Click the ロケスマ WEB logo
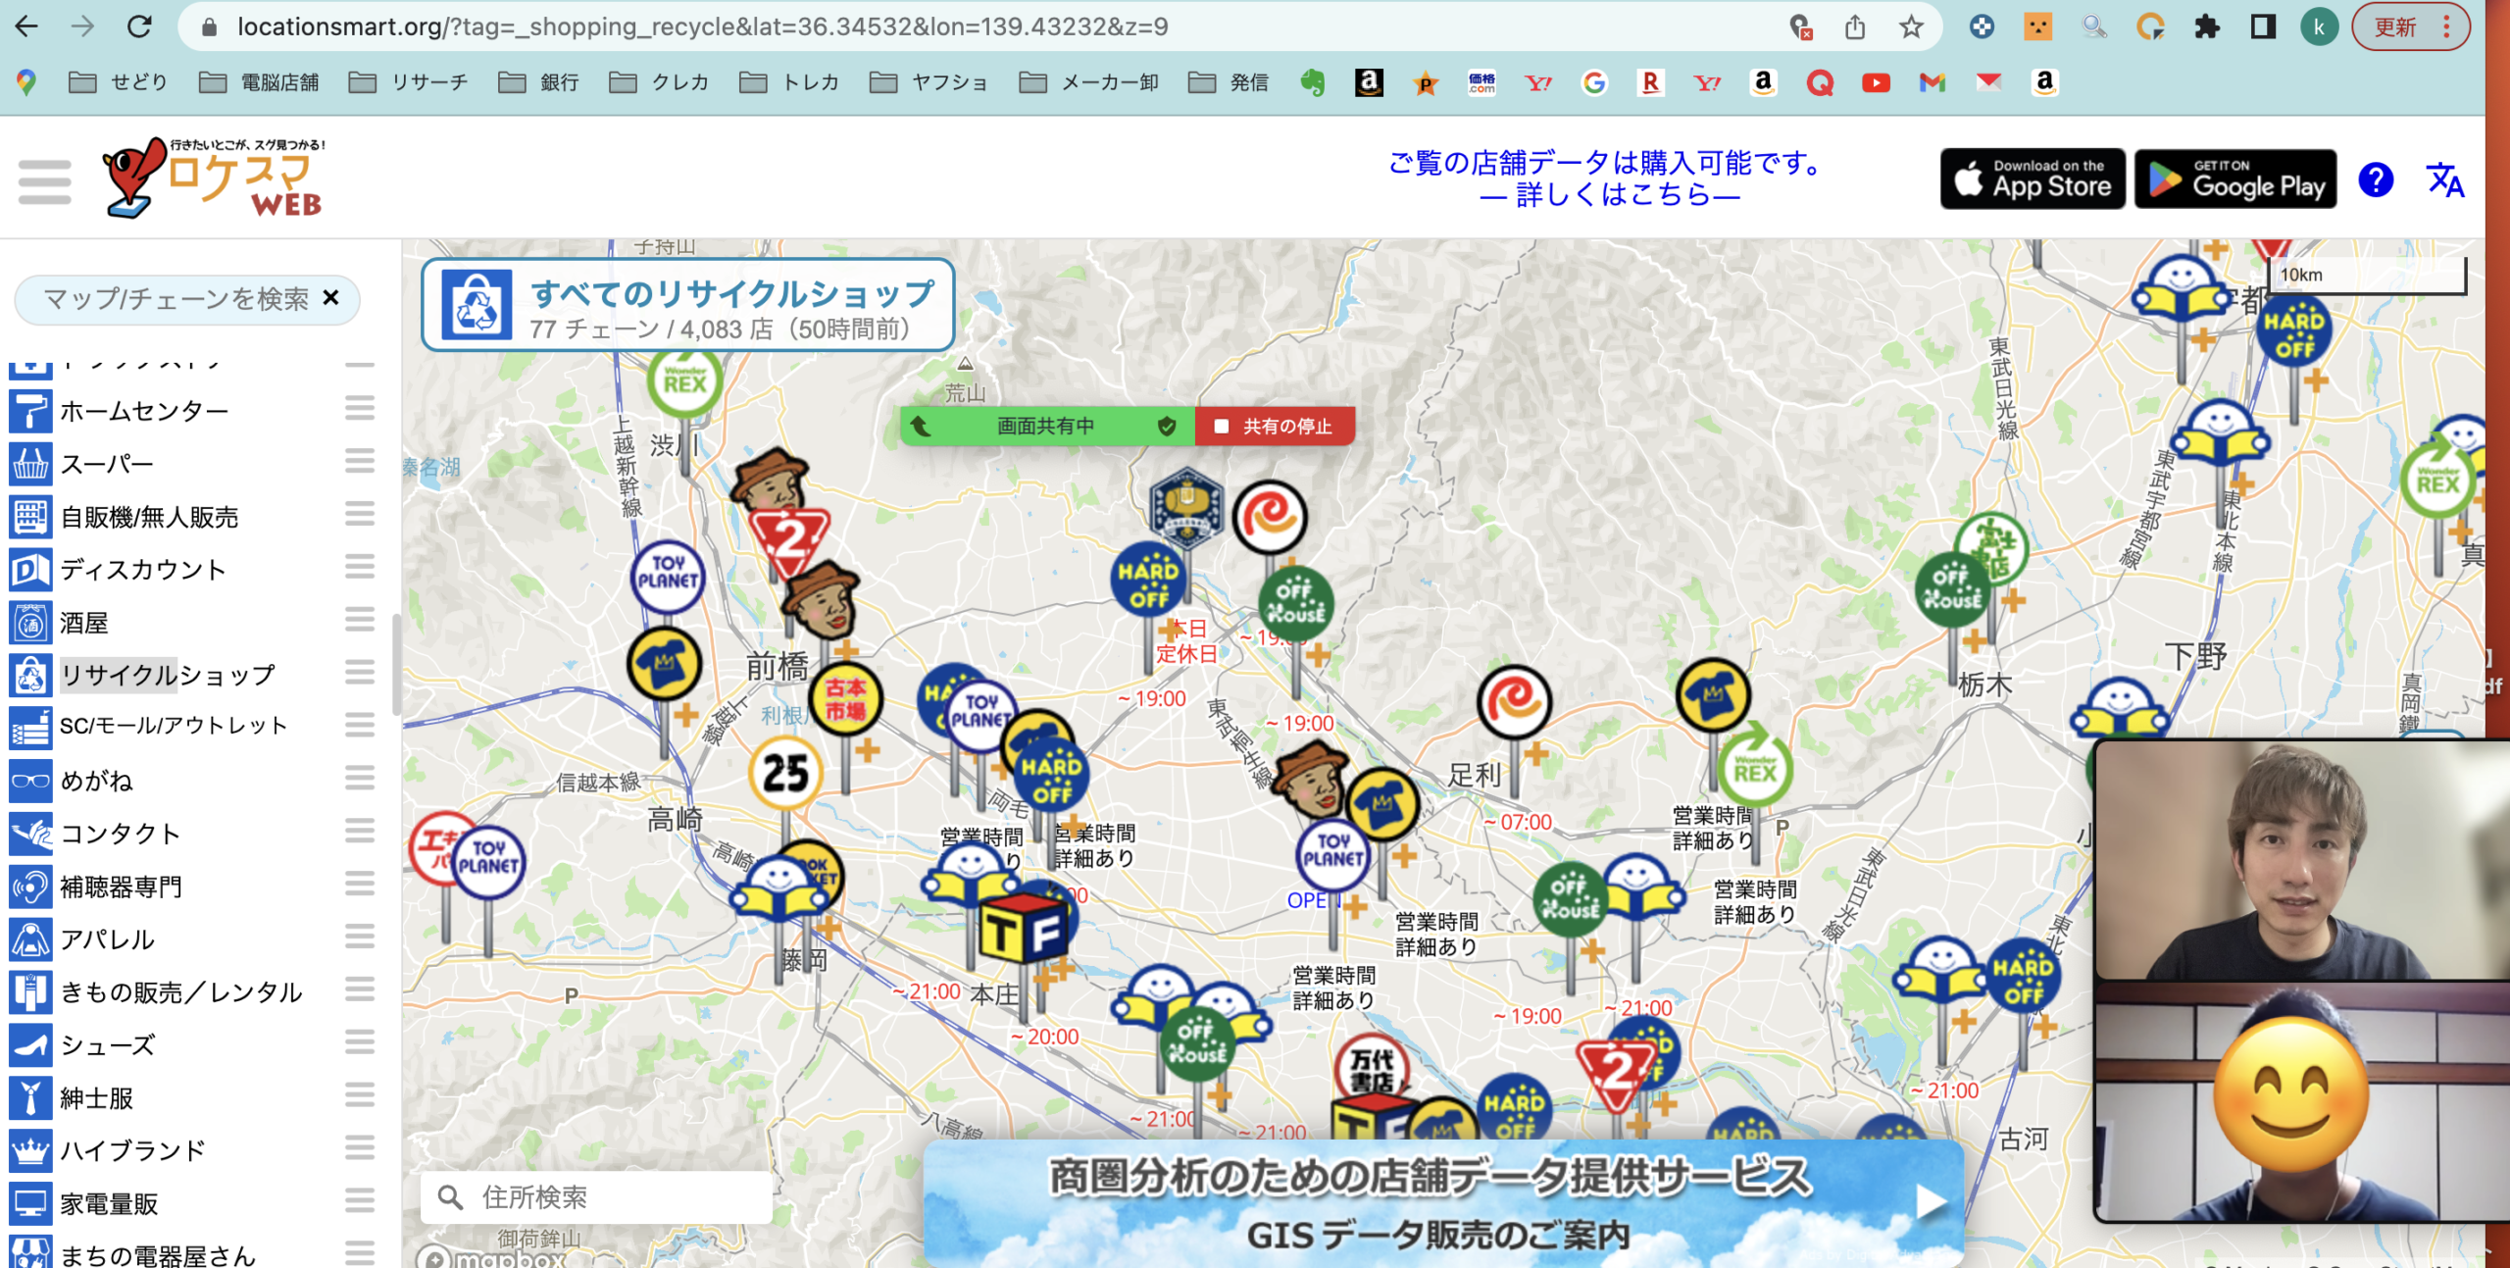 (215, 178)
